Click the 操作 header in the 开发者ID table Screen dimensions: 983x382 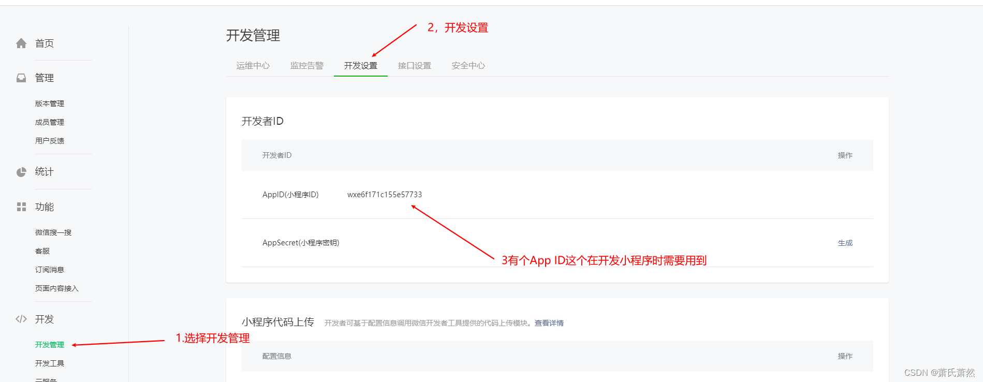point(845,155)
